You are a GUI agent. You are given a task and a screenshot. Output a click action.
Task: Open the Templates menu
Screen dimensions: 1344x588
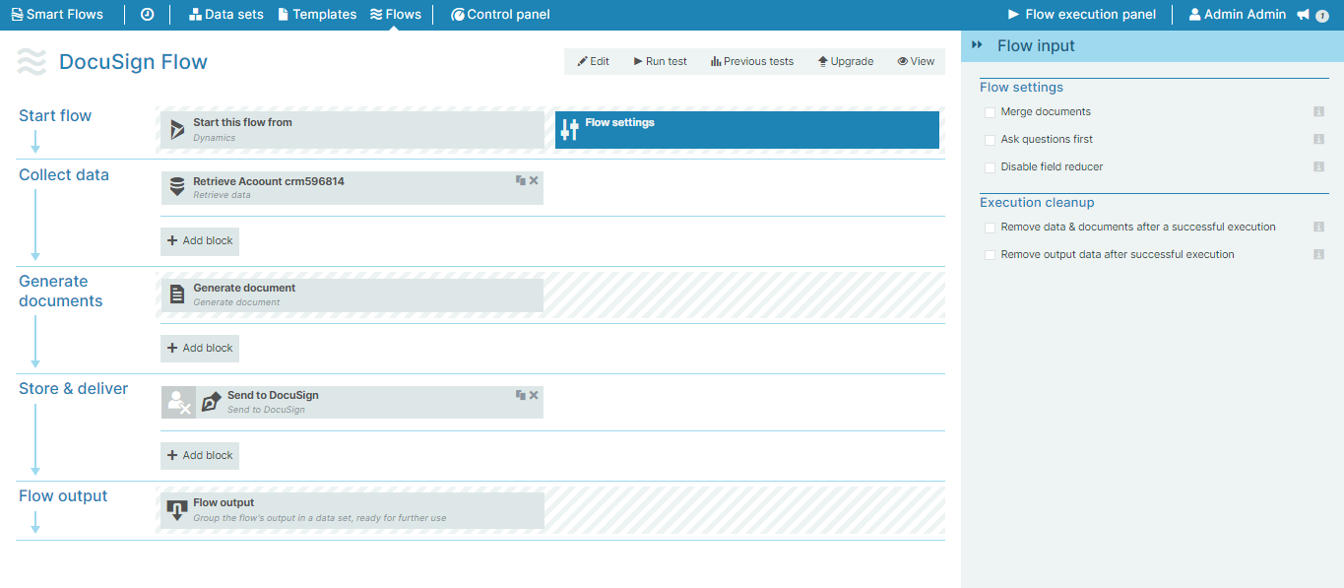pos(317,15)
